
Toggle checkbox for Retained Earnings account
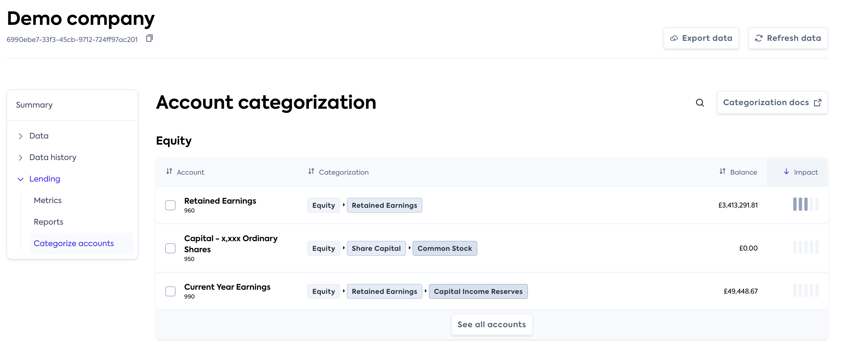(x=171, y=205)
